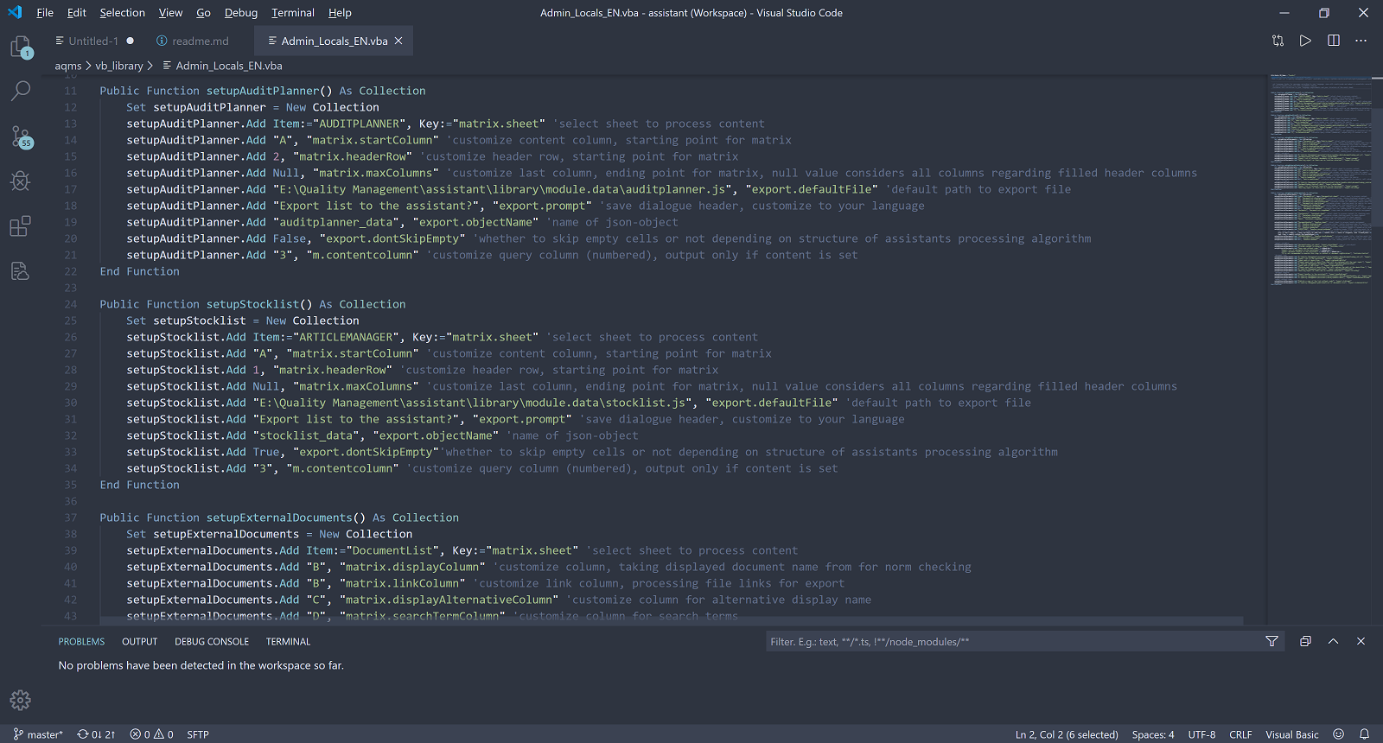Change encoding via UTF-8
Image resolution: width=1383 pixels, height=743 pixels.
(1201, 734)
